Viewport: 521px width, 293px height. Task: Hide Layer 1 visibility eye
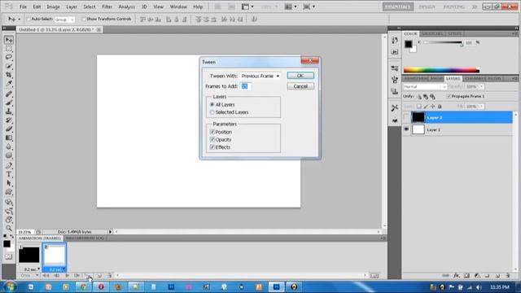(x=406, y=129)
